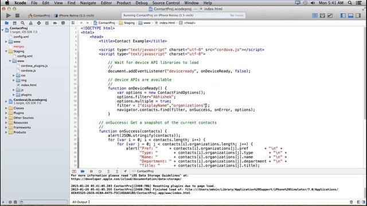Screen dimensions: 367x206
Task: Collapse the www folder under Staging
Action: coord(10,61)
